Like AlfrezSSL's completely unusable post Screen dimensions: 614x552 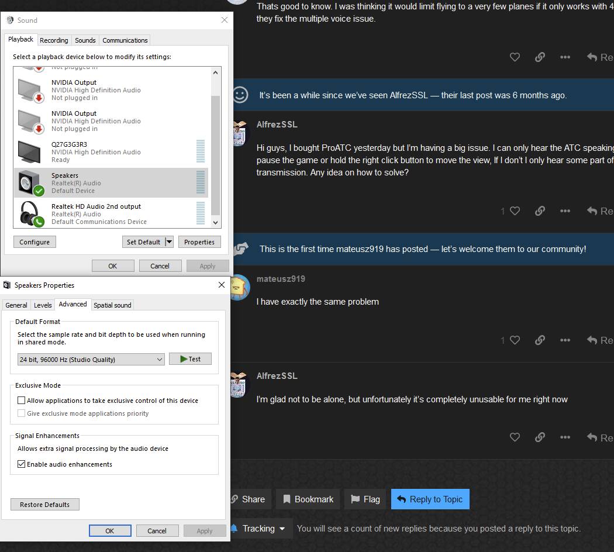(515, 437)
